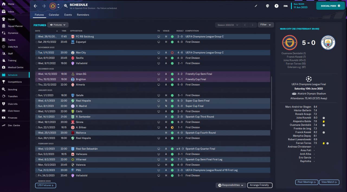Go forward with the right arrow
Screen dimensions: 347x192
click(44, 6)
